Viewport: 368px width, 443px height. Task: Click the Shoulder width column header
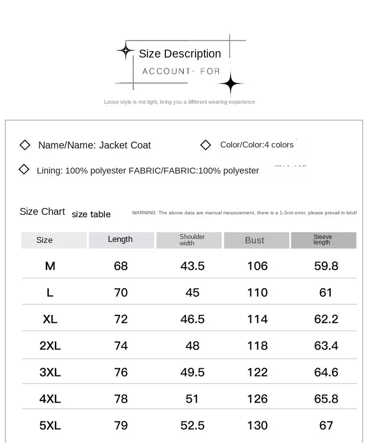(189, 240)
